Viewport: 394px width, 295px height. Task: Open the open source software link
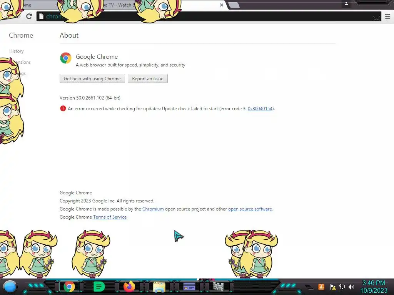[x=250, y=209]
